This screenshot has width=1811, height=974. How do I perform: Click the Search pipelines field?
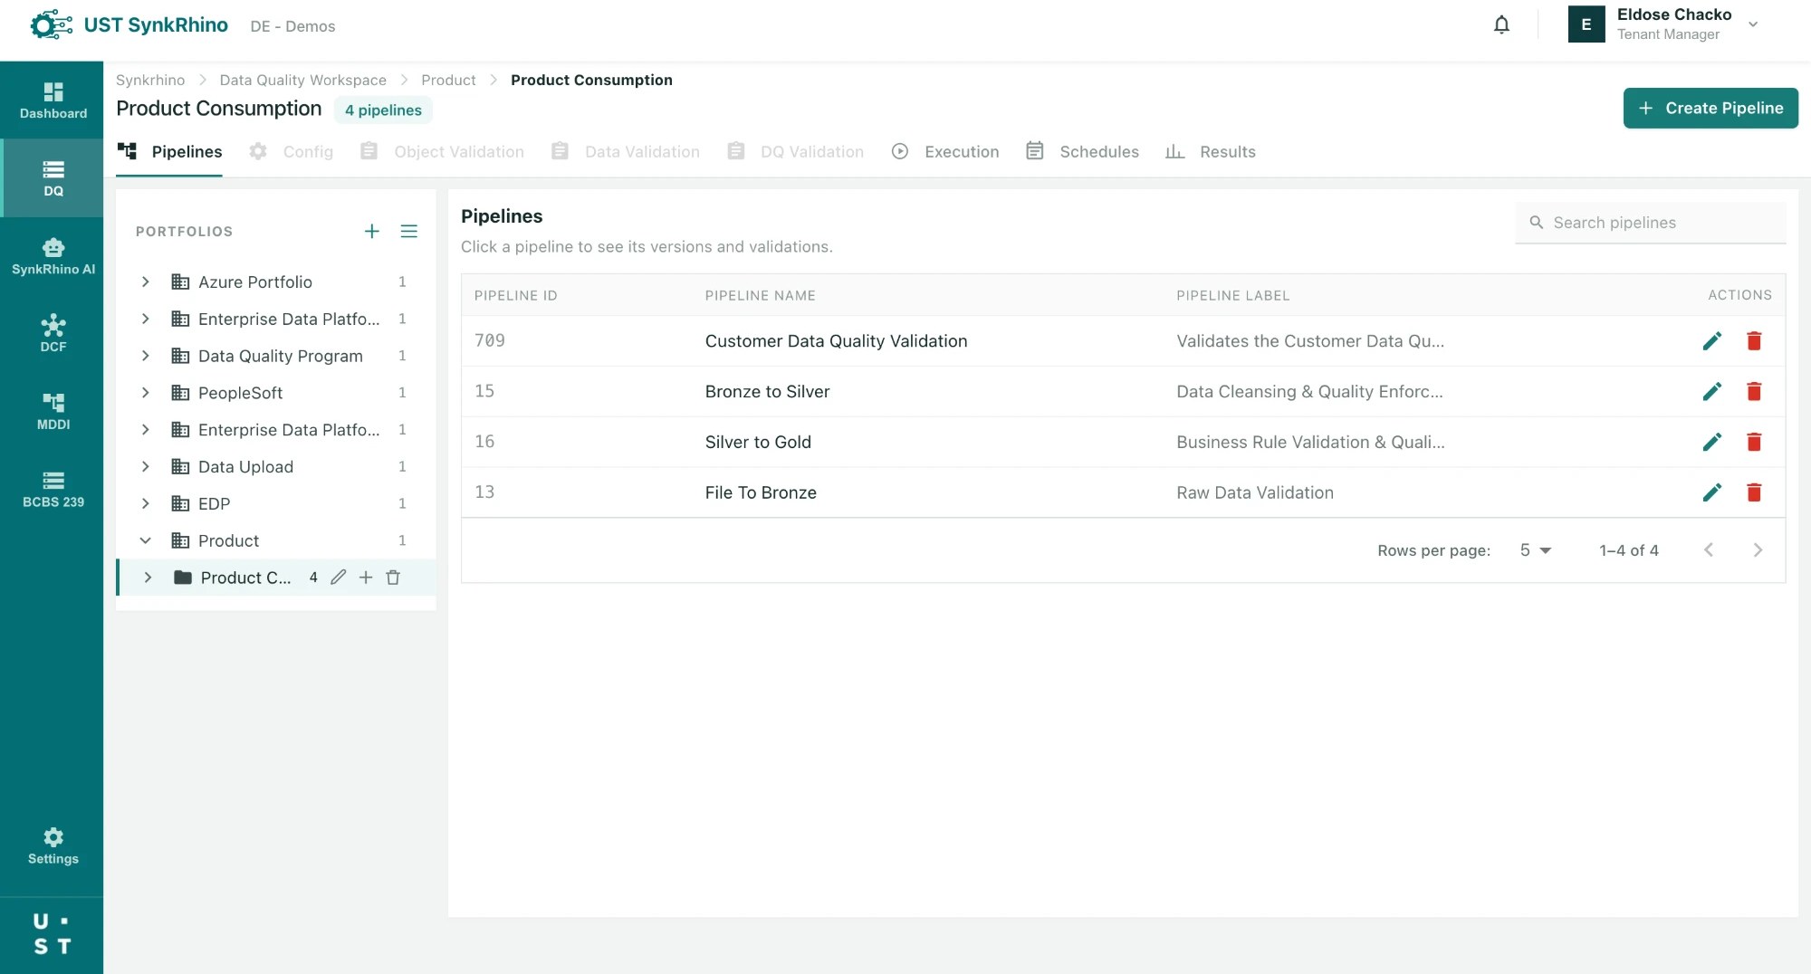coord(1651,223)
